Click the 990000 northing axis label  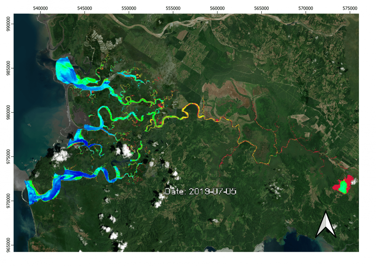tap(9, 24)
